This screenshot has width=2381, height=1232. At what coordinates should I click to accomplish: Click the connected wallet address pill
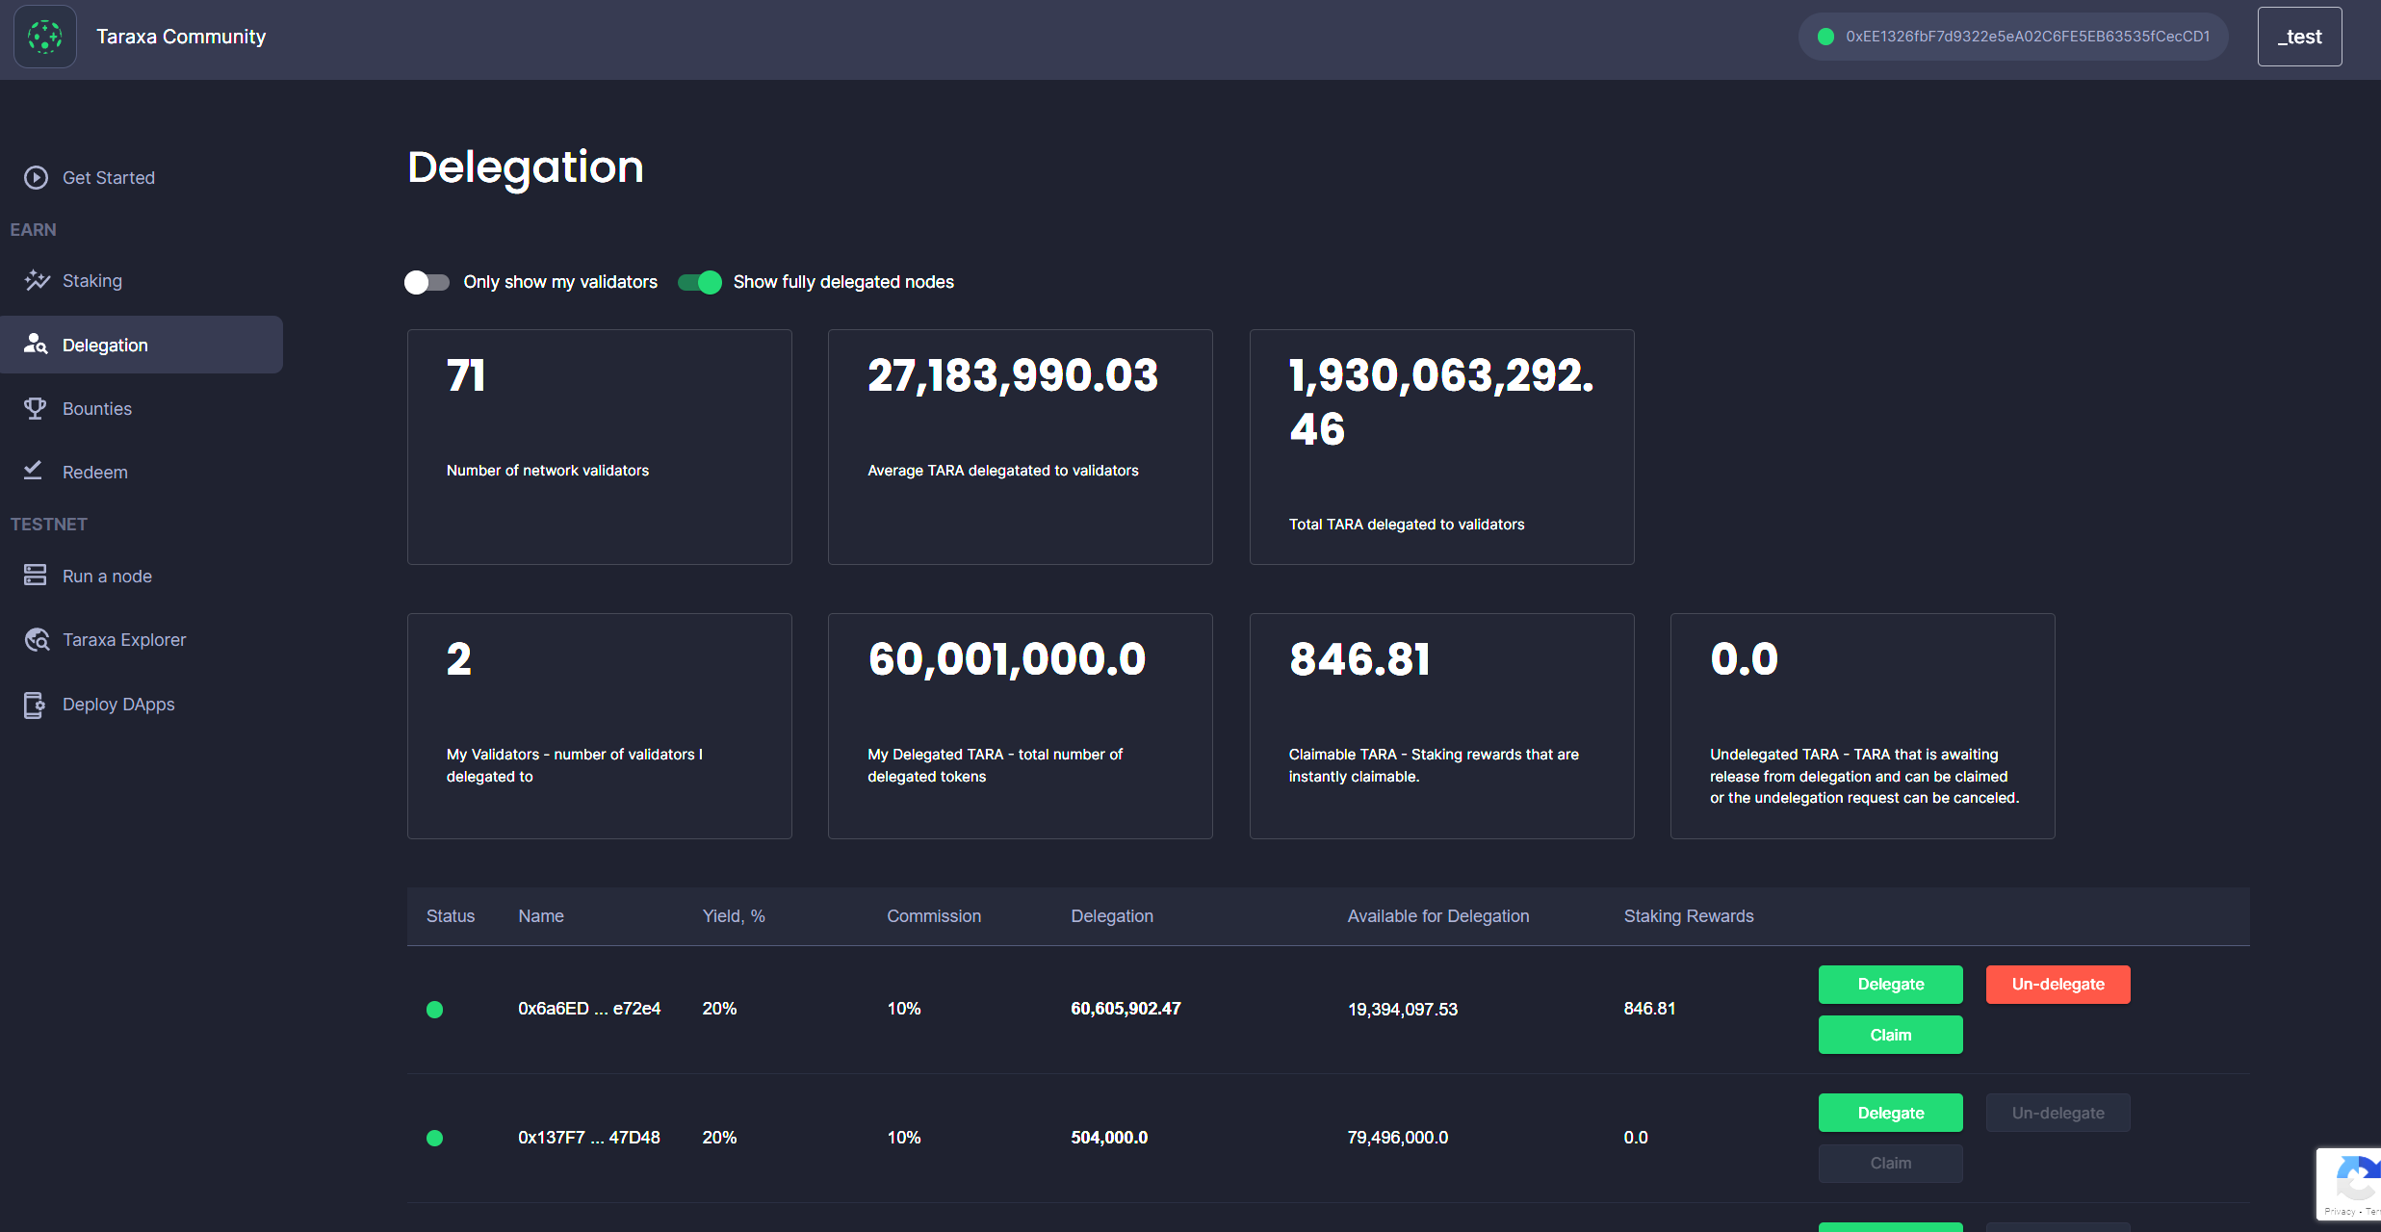click(x=2012, y=37)
